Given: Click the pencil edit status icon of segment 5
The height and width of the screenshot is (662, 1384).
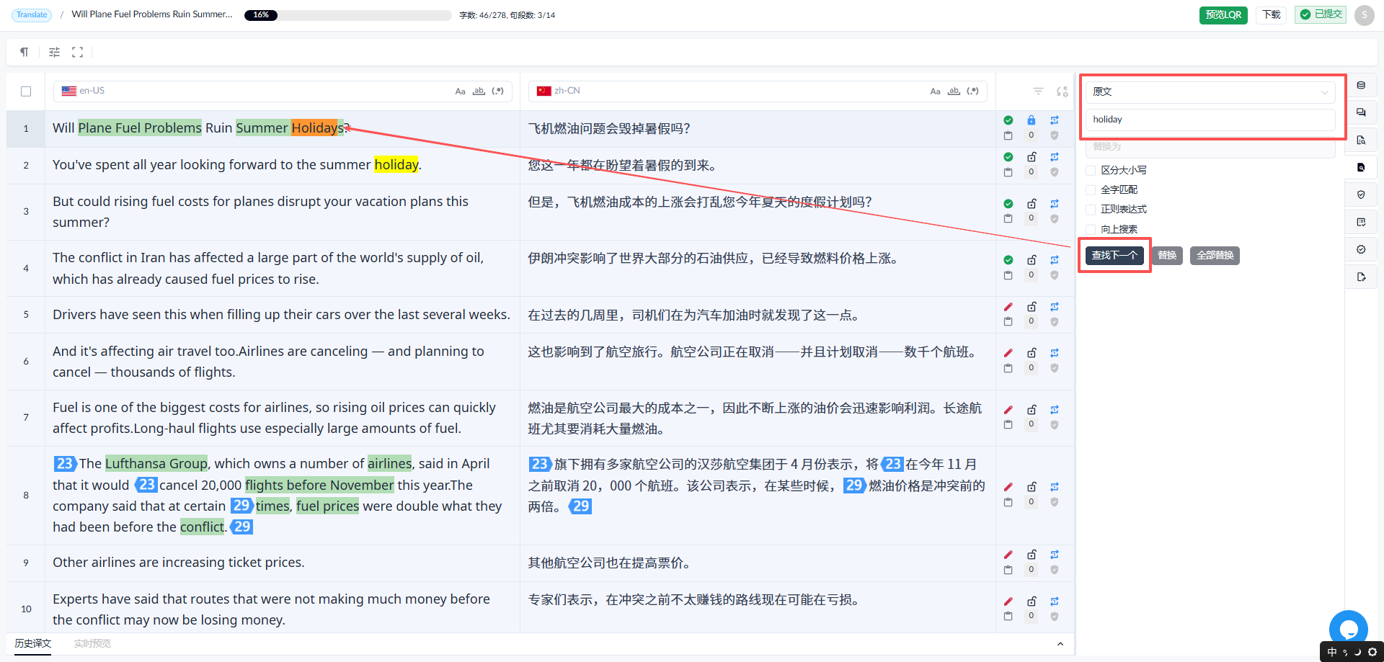Looking at the screenshot, I should click(x=1008, y=307).
